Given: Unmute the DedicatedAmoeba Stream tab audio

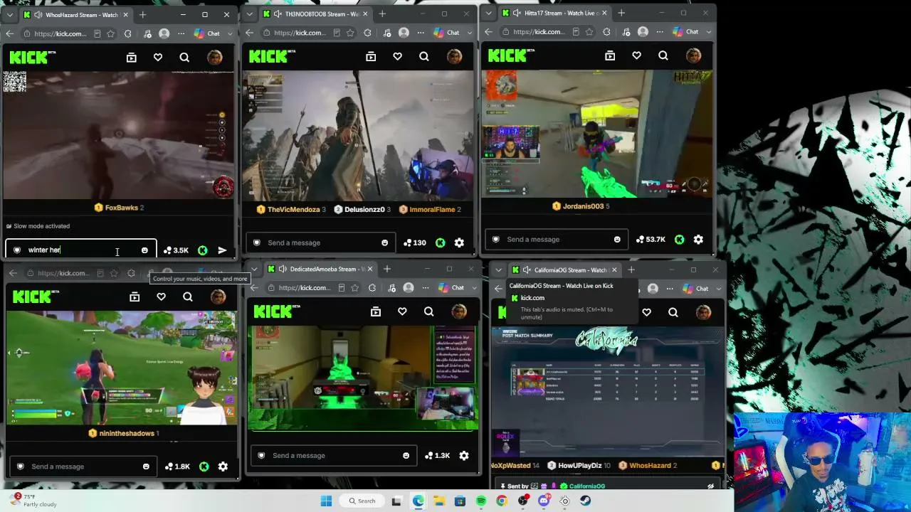Looking at the screenshot, I should coord(283,269).
